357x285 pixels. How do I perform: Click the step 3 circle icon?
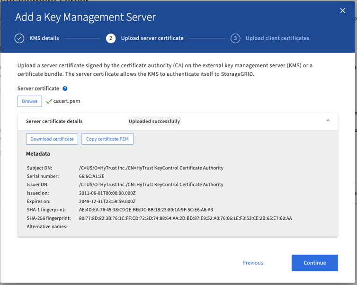coord(235,38)
